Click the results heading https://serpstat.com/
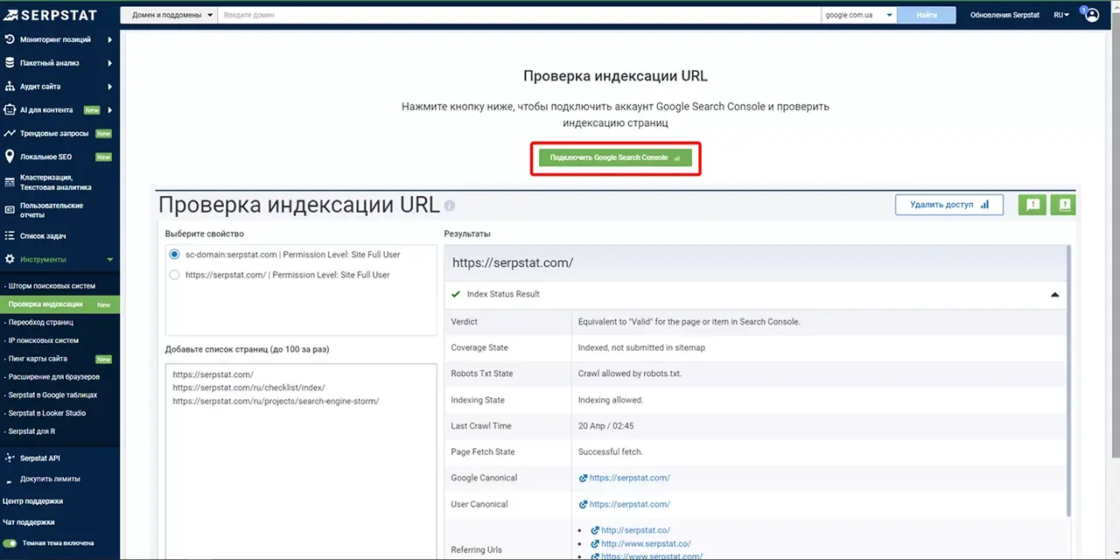The width and height of the screenshot is (1120, 560). [513, 262]
